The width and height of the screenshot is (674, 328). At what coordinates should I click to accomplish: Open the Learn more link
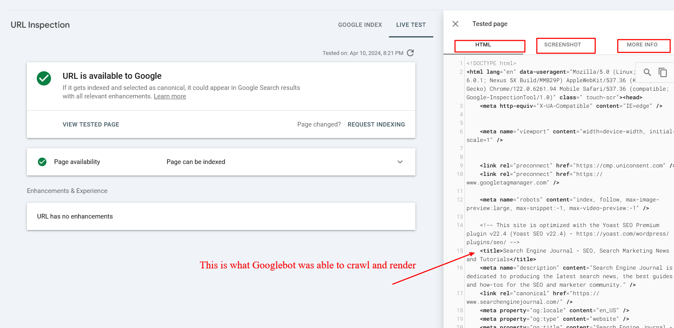[x=170, y=96]
